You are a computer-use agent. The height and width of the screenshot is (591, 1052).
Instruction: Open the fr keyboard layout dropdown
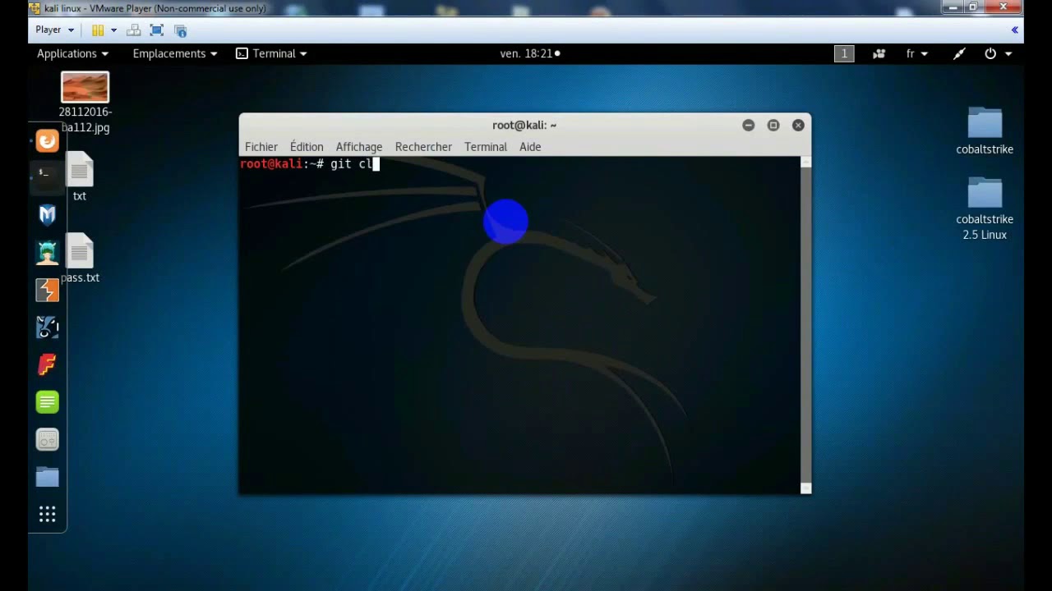tap(916, 53)
